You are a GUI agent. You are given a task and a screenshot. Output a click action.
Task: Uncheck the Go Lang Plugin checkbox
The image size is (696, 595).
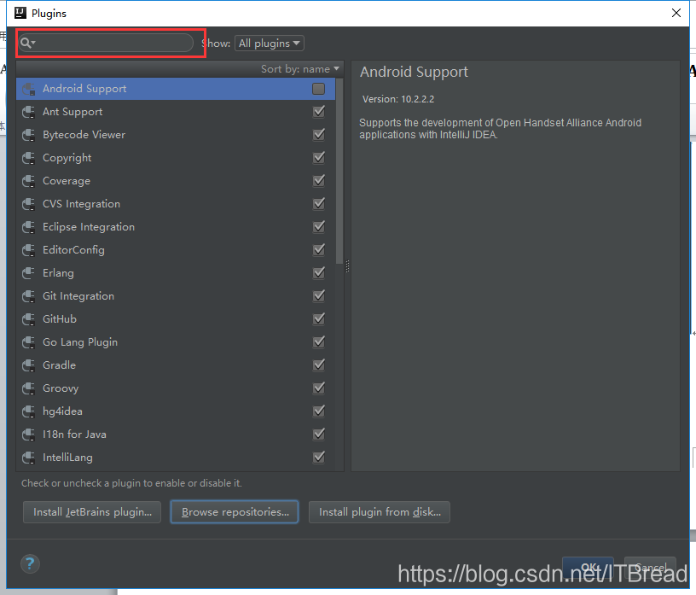click(319, 342)
